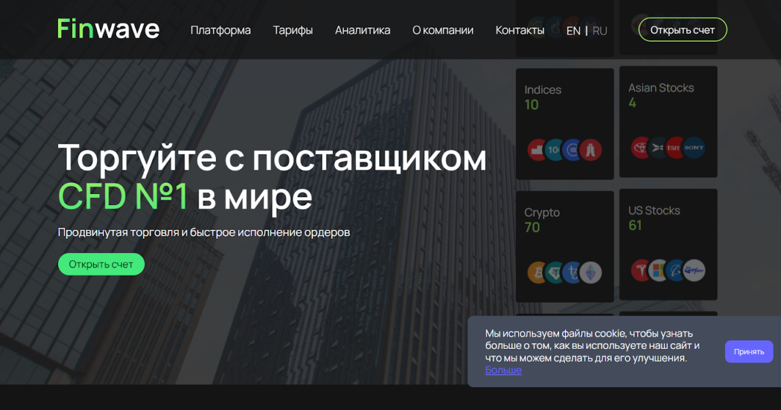Image resolution: width=781 pixels, height=410 pixels.
Task: Click the number 4 in Asian Stocks card
Action: 632,103
